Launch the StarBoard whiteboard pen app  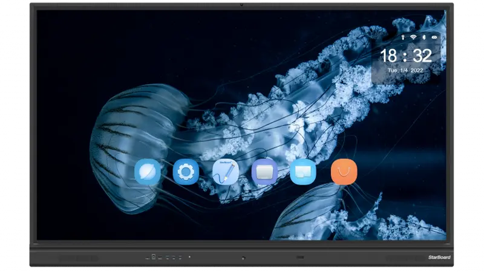[225, 172]
